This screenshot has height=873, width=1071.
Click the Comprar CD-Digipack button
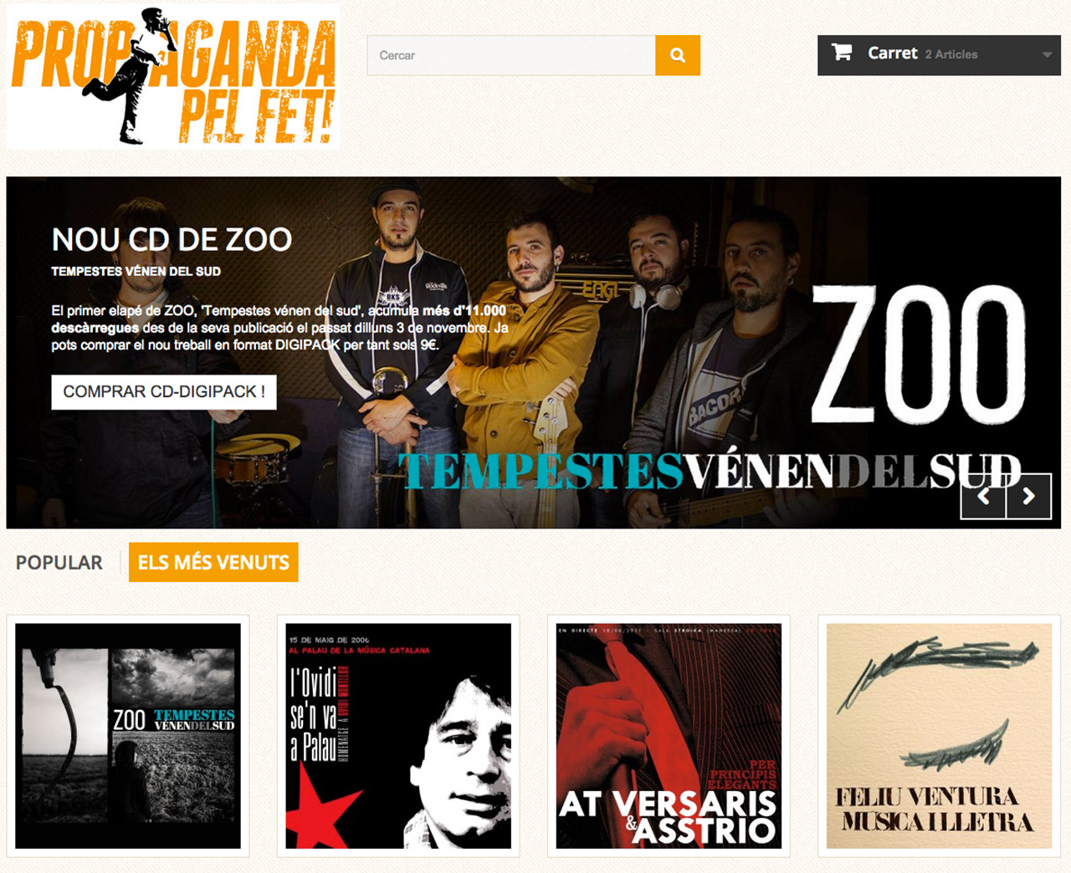point(164,391)
